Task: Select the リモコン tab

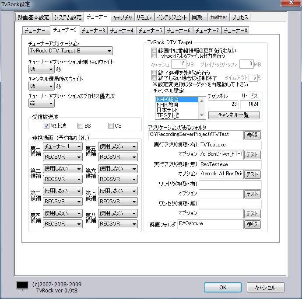Action: point(144,17)
